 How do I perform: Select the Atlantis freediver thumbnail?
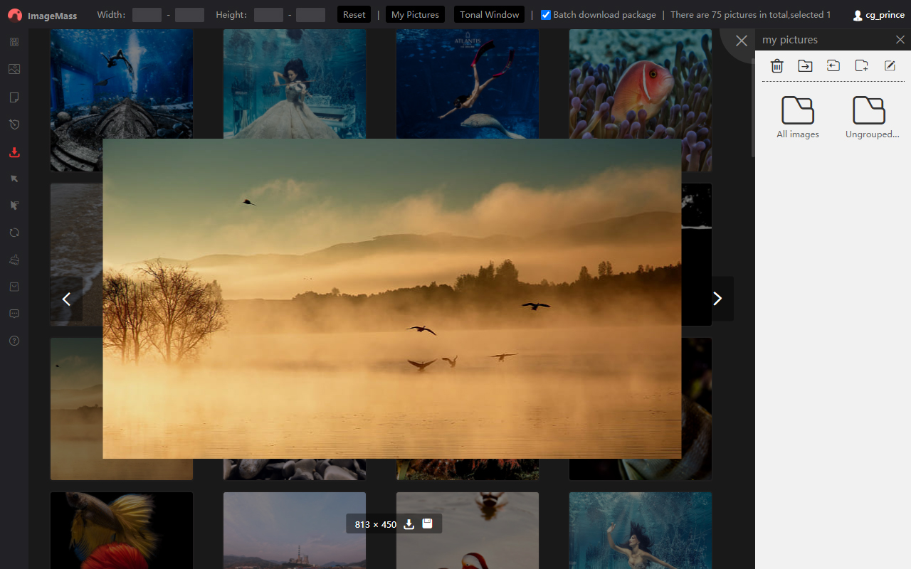pyautogui.click(x=468, y=83)
